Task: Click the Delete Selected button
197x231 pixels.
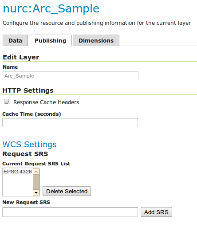Action: (67, 191)
